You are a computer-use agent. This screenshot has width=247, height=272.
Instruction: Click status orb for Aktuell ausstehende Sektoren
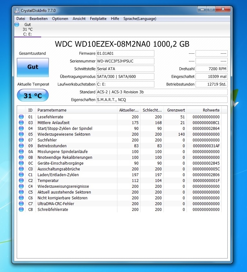click(21, 192)
